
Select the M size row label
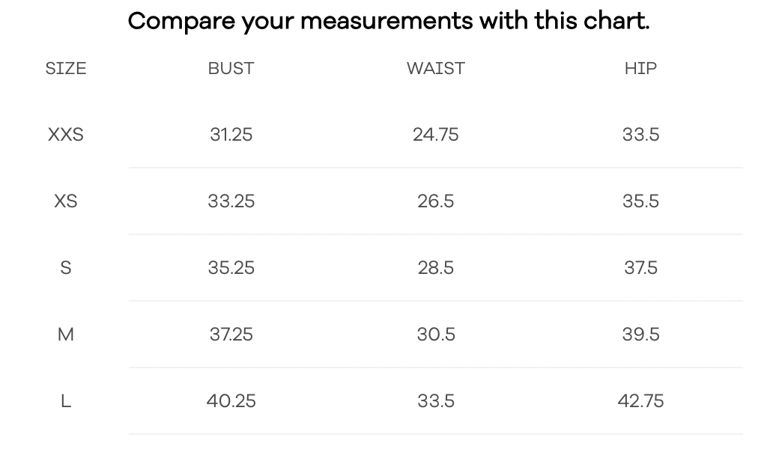[66, 335]
